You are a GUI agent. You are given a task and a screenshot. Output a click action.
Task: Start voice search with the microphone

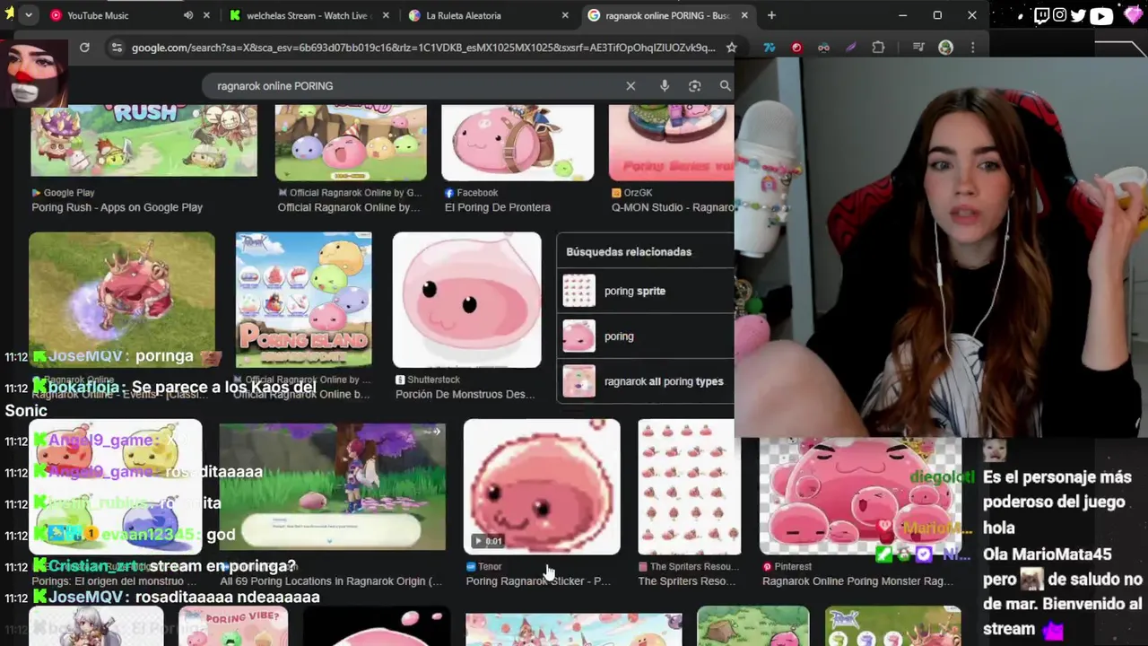click(665, 86)
